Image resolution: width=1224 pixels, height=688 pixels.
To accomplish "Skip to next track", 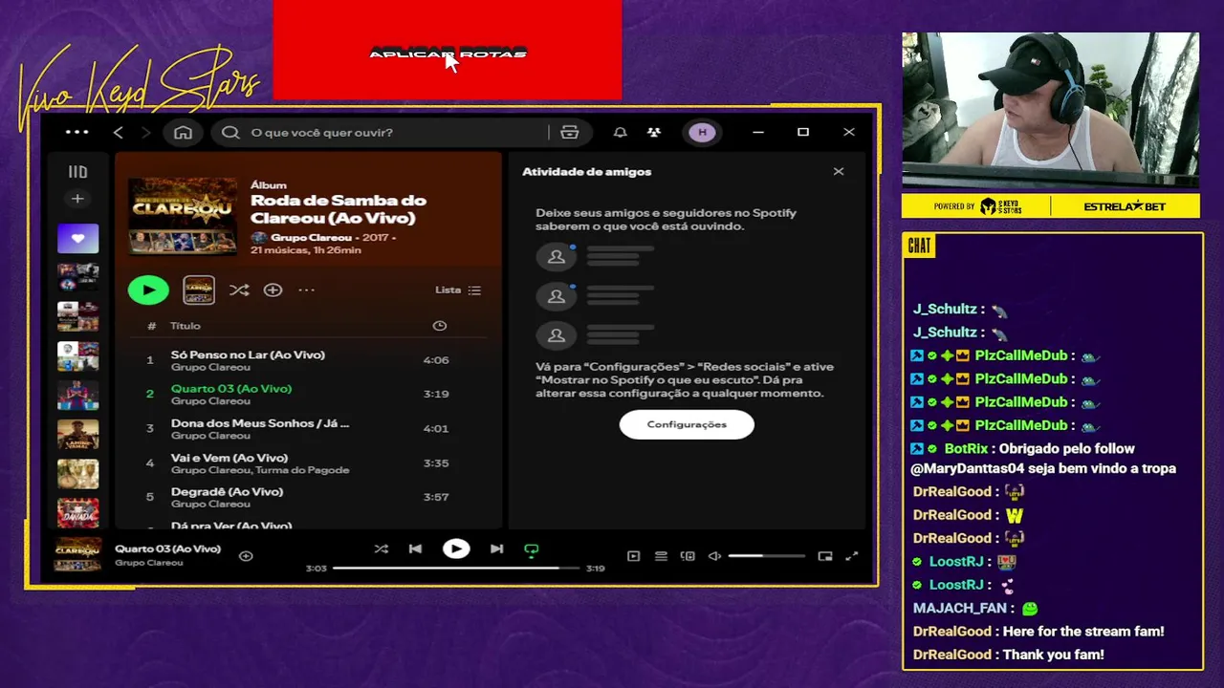I will coord(496,548).
